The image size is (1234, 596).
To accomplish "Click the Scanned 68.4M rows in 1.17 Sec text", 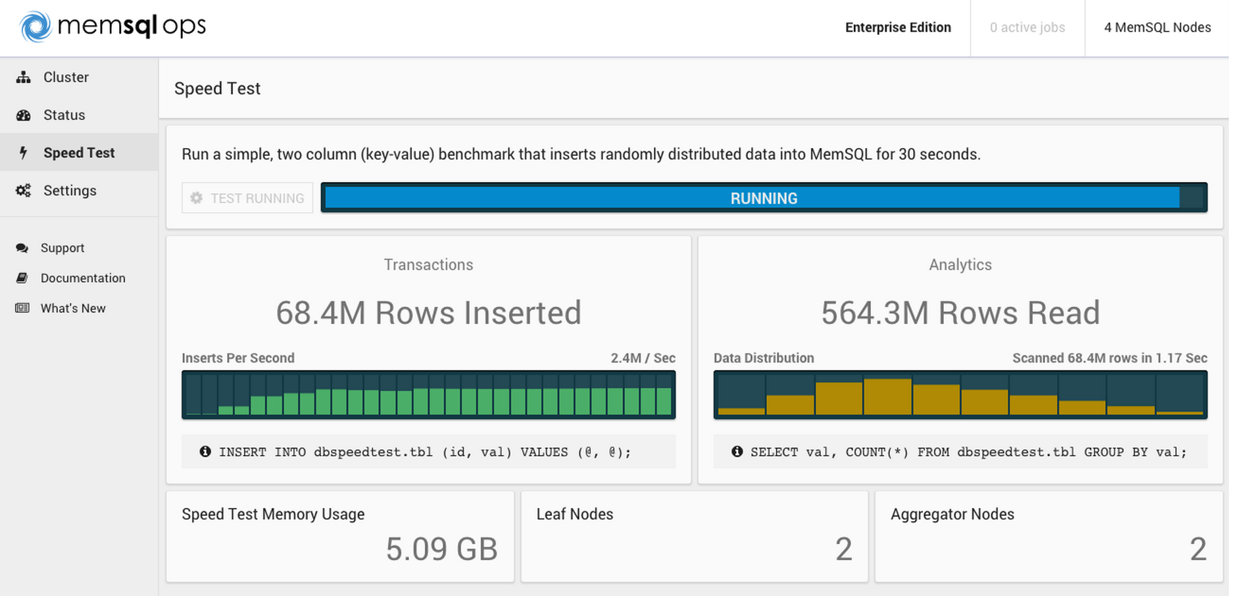I will tap(1110, 358).
